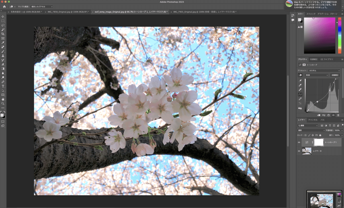Toggle Quick Mask mode
Screen dimensions: 344x208
[3, 121]
